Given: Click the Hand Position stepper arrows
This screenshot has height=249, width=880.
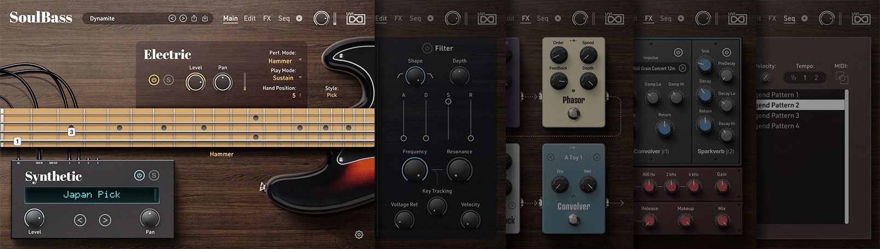Looking at the screenshot, I should click(x=300, y=95).
